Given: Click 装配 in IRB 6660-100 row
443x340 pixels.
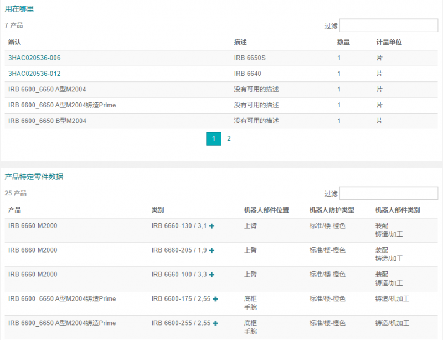Looking at the screenshot, I should point(382,275).
